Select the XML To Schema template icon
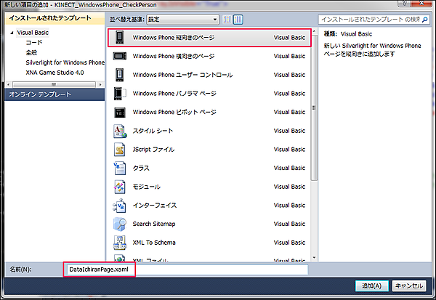Screen dimensions: 436x300 (120, 243)
